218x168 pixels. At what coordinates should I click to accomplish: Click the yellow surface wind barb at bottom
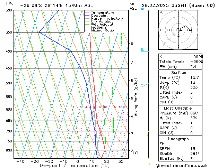coord(149,162)
